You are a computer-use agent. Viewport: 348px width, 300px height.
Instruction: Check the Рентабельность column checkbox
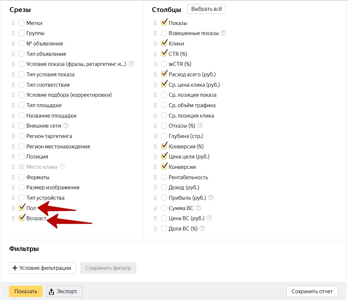tap(164, 177)
